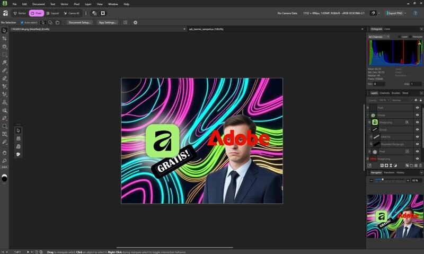Click the Layers panel gear icon
Screen dimensions: 424x254
tap(416, 100)
